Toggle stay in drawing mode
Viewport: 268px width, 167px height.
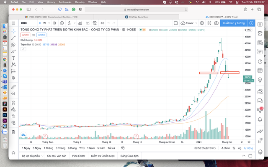(x=13, y=109)
